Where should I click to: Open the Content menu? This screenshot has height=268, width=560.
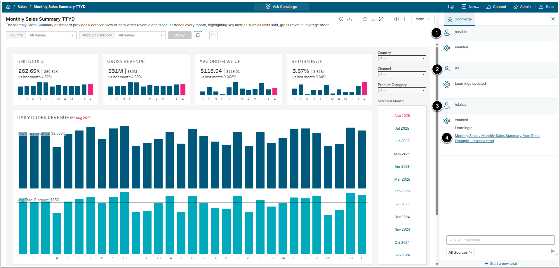click(x=496, y=7)
